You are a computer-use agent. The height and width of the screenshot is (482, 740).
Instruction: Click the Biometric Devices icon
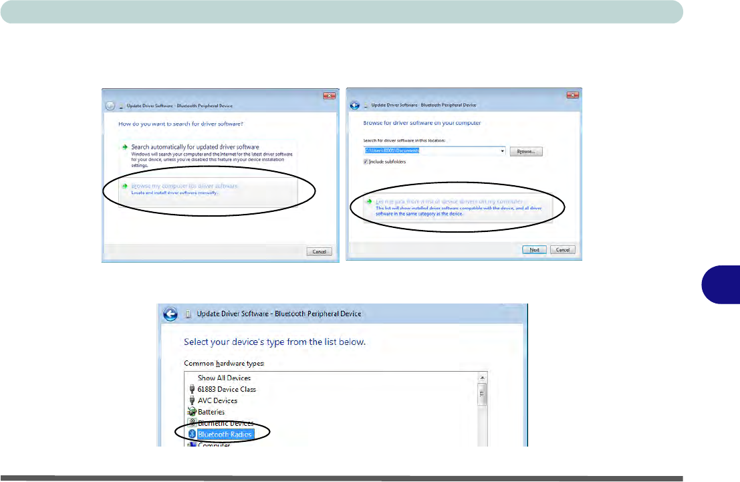pyautogui.click(x=192, y=423)
